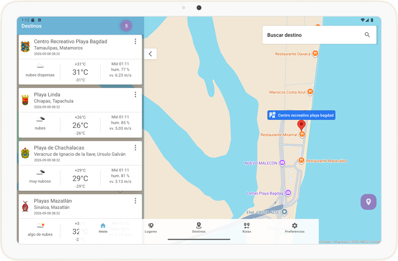Click the Buscar destino search field

pyautogui.click(x=319, y=35)
